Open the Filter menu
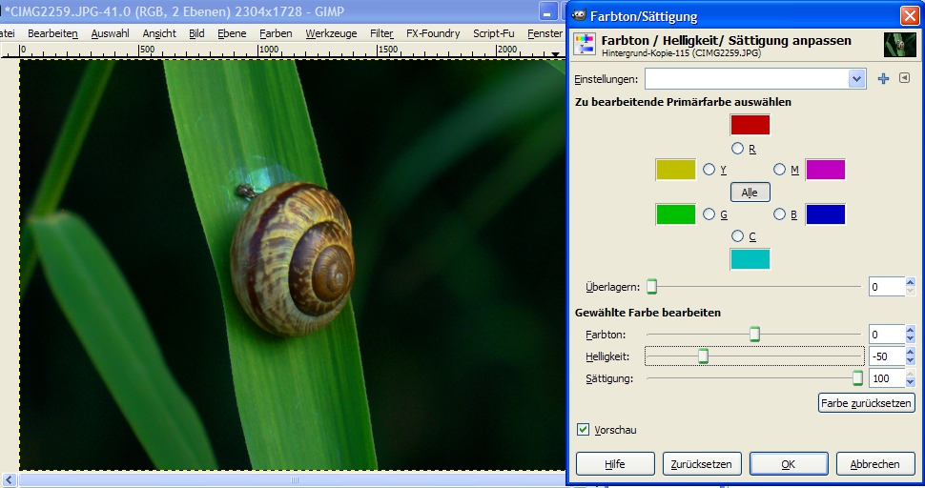 tap(381, 33)
